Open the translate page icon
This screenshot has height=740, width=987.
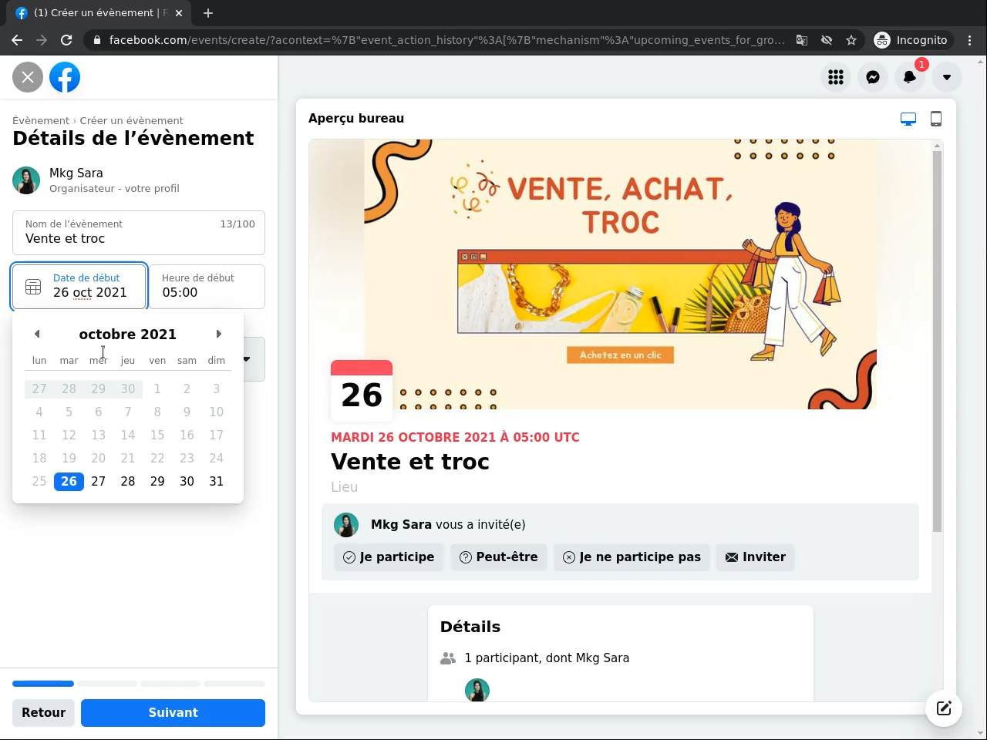pos(802,40)
